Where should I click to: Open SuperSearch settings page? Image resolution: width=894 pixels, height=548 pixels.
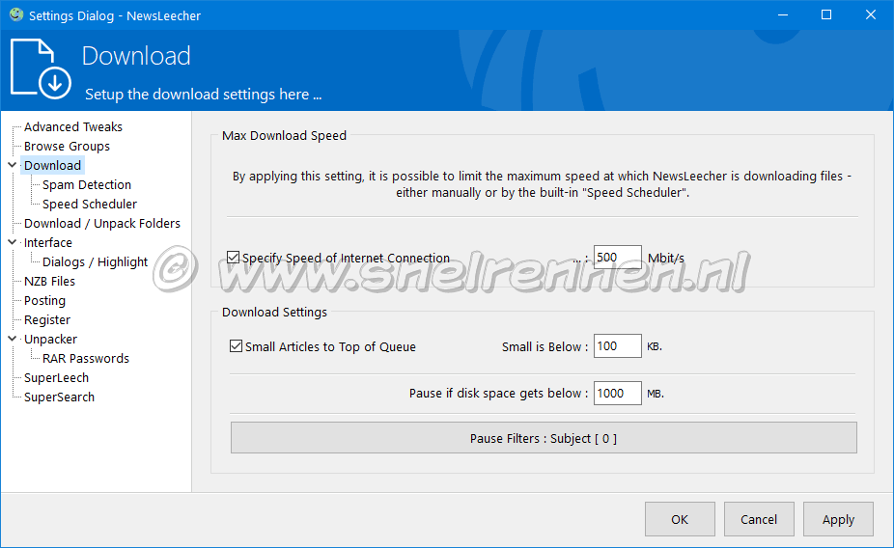coord(59,397)
